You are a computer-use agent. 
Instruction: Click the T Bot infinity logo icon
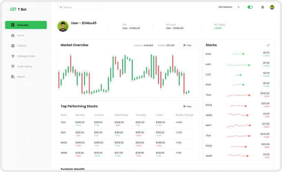pos(13,9)
